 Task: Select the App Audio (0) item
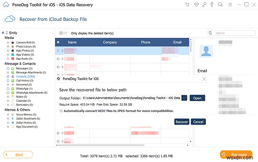(x=24, y=59)
